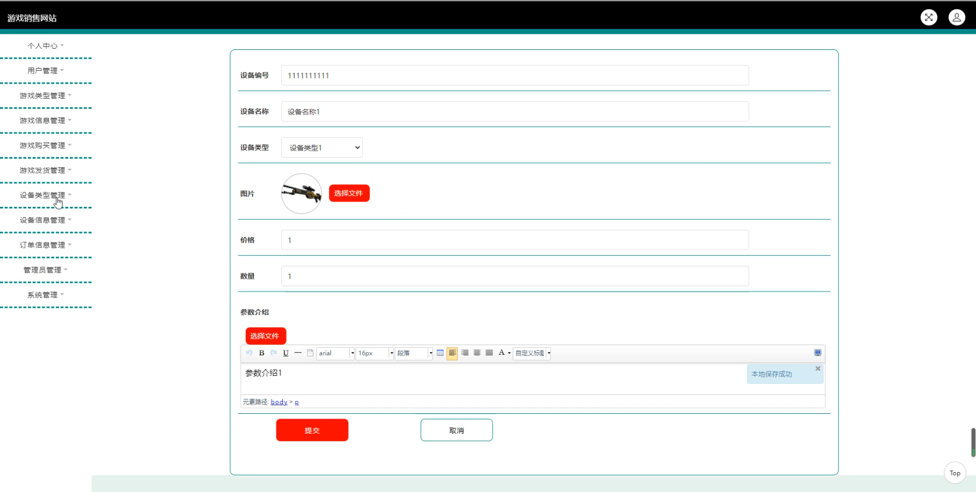
Task: Open the 设备类型 dropdown
Action: click(322, 147)
